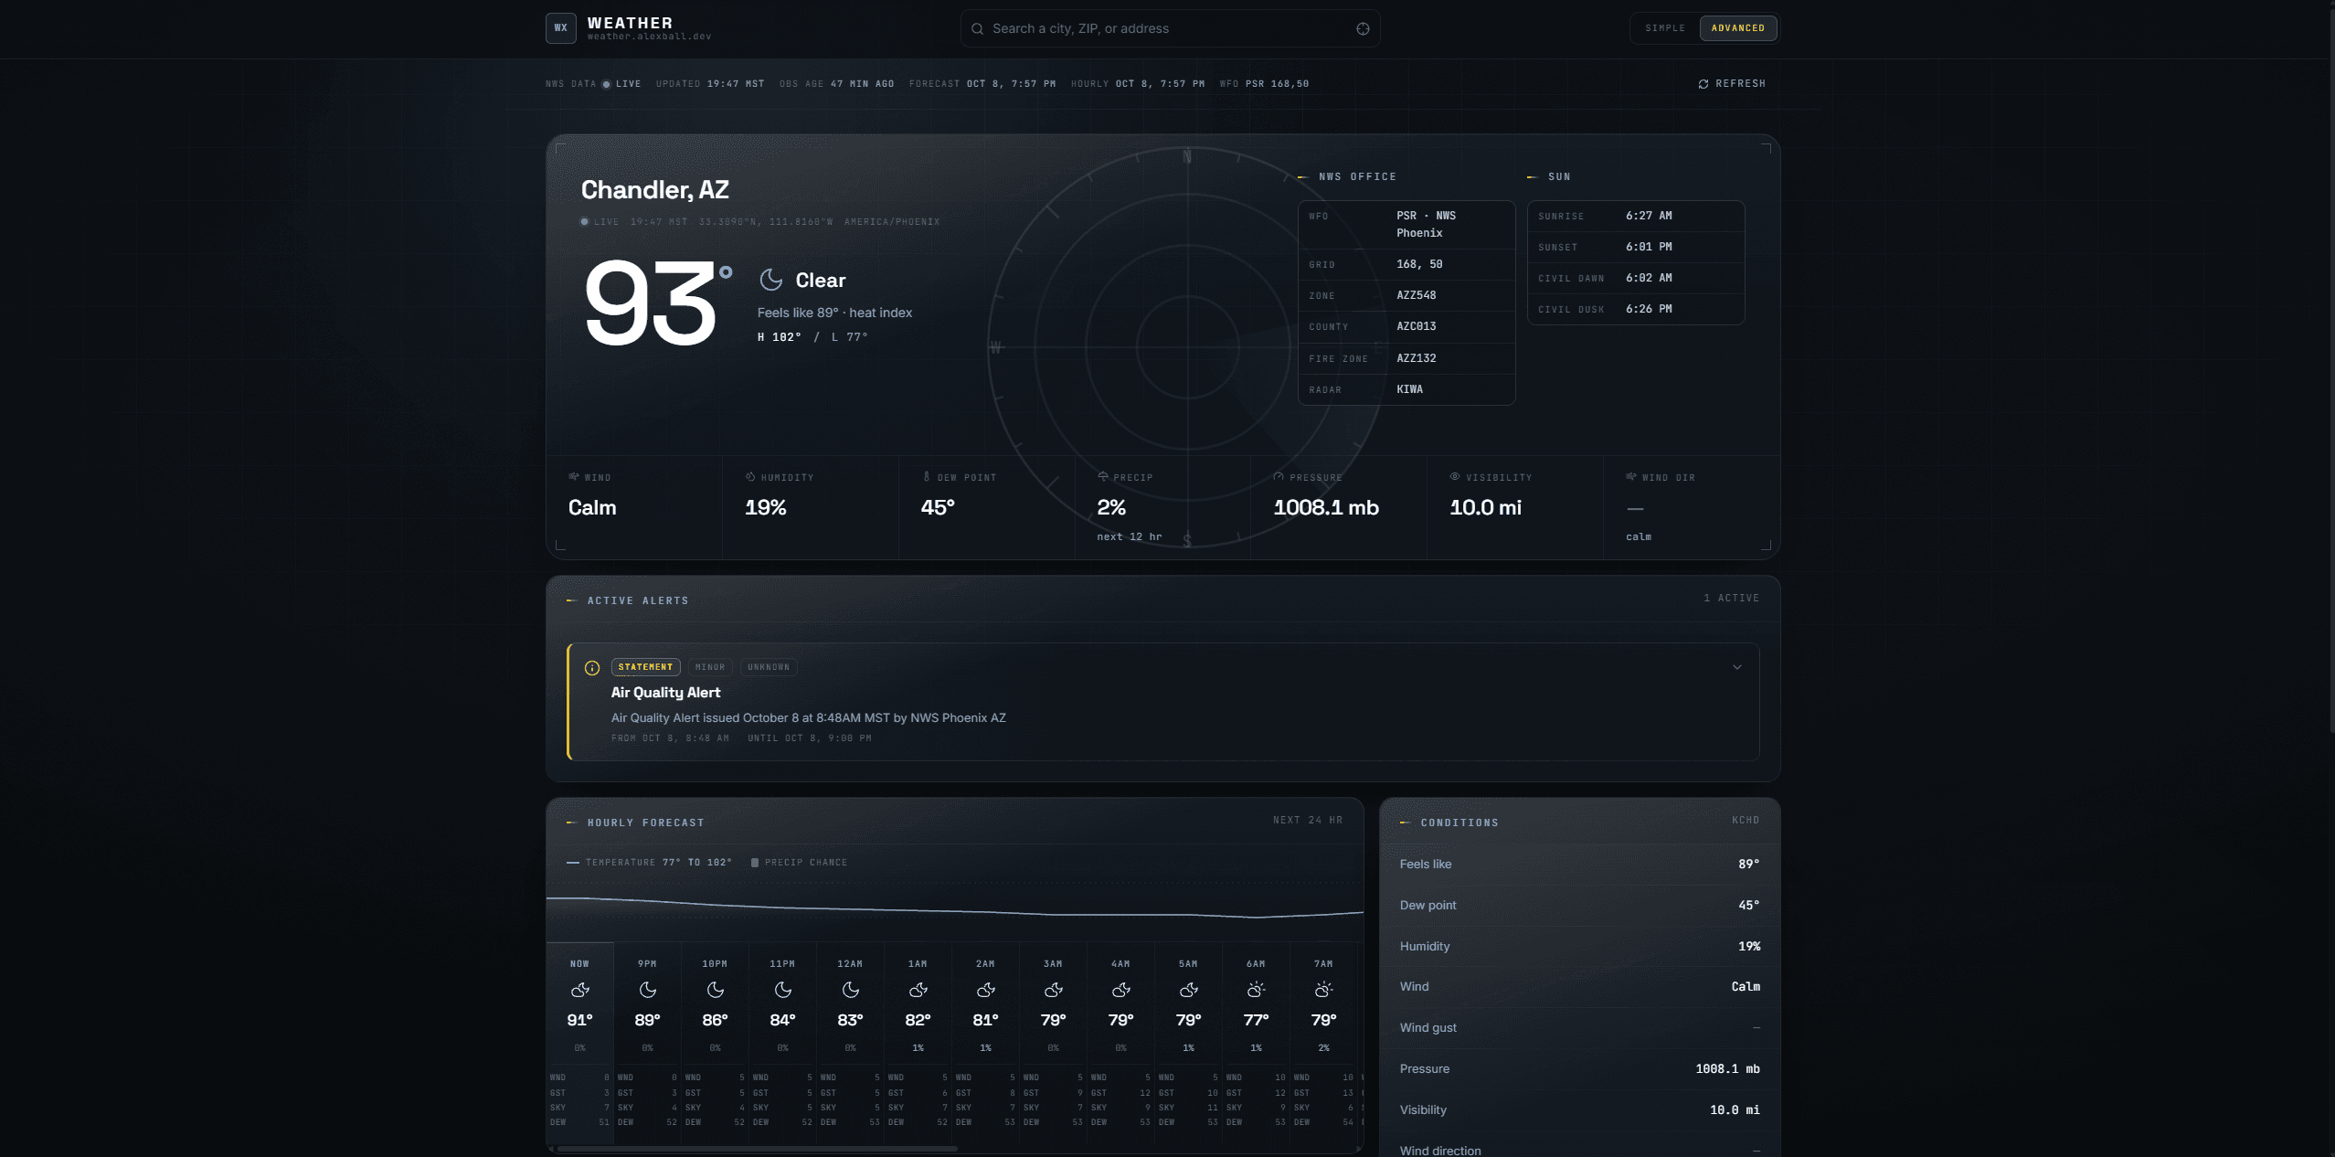Click the 7AM partly sunny icon
This screenshot has width=2335, height=1157.
click(1324, 990)
